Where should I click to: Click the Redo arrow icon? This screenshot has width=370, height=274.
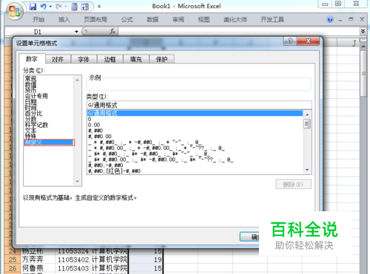pos(58,7)
